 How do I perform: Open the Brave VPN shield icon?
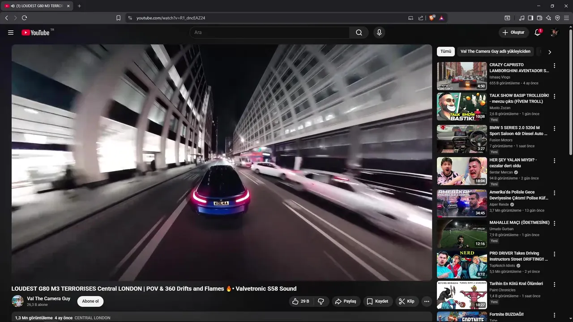557,18
